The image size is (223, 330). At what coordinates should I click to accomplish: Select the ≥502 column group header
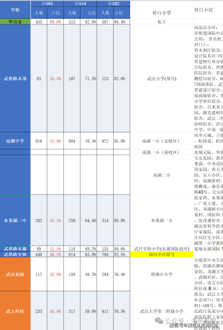[x=113, y=4]
